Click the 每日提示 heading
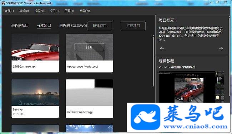Viewport: 232px width, 134px height. click(x=168, y=20)
